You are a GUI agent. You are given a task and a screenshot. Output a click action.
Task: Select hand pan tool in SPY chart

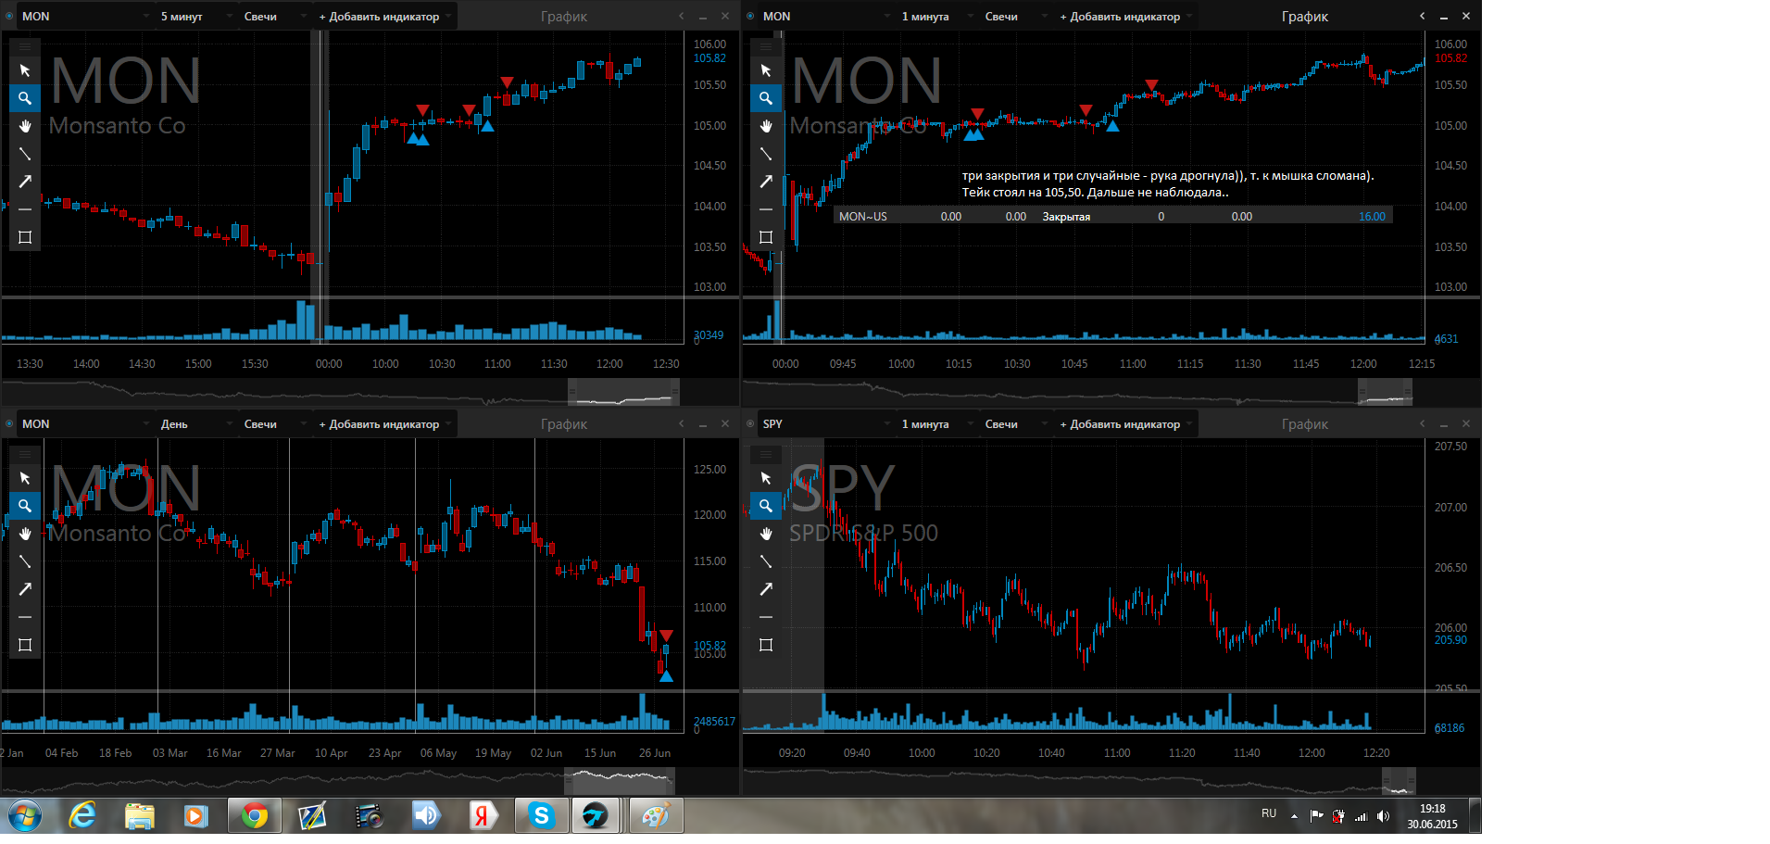(766, 534)
